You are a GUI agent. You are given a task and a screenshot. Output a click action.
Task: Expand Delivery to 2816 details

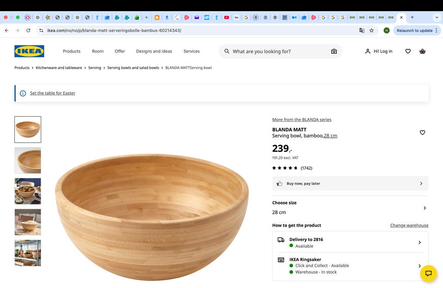(419, 242)
